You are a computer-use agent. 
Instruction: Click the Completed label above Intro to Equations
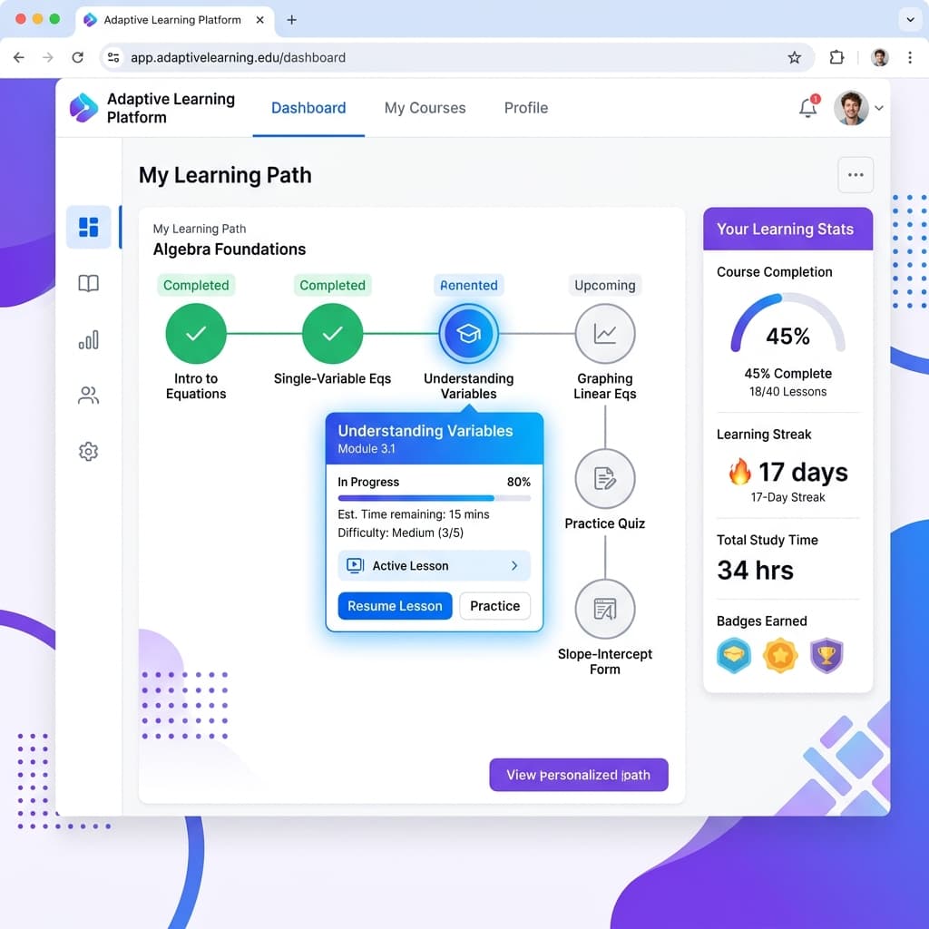pos(196,285)
